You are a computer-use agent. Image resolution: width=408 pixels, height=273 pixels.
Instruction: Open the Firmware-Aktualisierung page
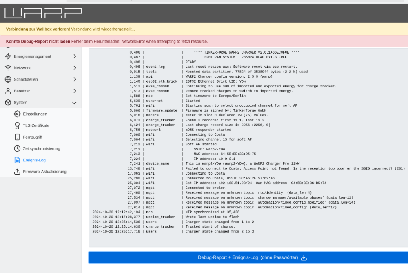point(44,172)
